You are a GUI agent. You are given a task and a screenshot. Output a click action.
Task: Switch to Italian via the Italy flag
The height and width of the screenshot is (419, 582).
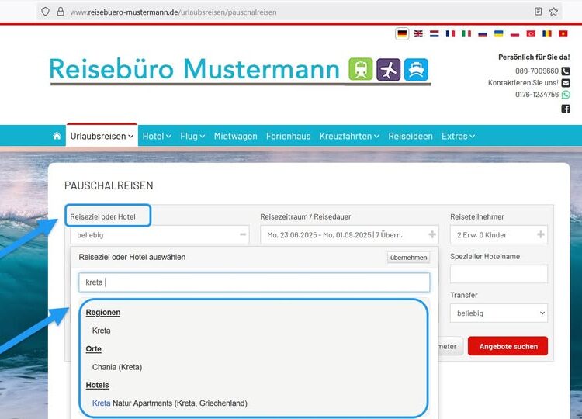(x=466, y=34)
